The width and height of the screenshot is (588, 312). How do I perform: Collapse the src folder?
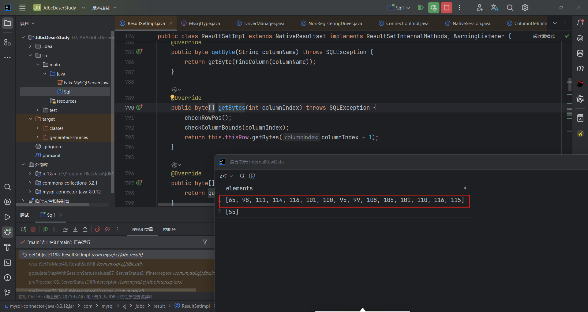coord(30,55)
